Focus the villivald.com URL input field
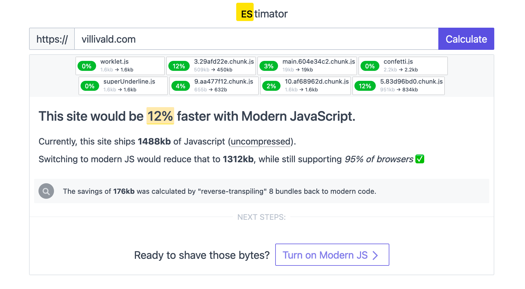525x289 pixels. (x=256, y=39)
